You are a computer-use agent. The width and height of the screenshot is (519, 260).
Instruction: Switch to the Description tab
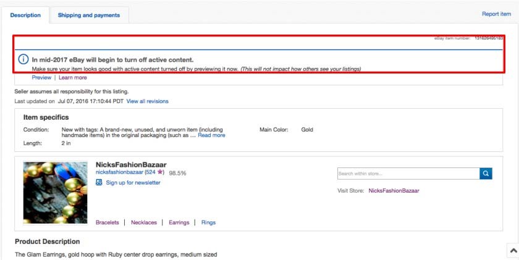25,15
